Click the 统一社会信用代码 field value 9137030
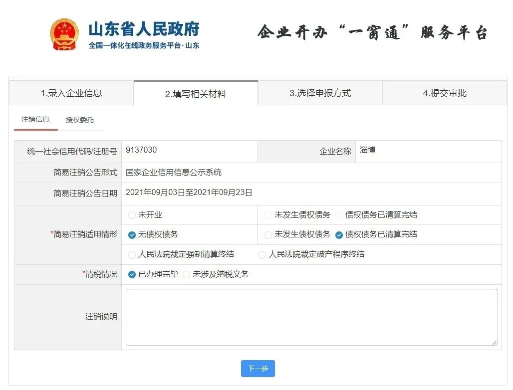The height and width of the screenshot is (390, 513). point(141,150)
